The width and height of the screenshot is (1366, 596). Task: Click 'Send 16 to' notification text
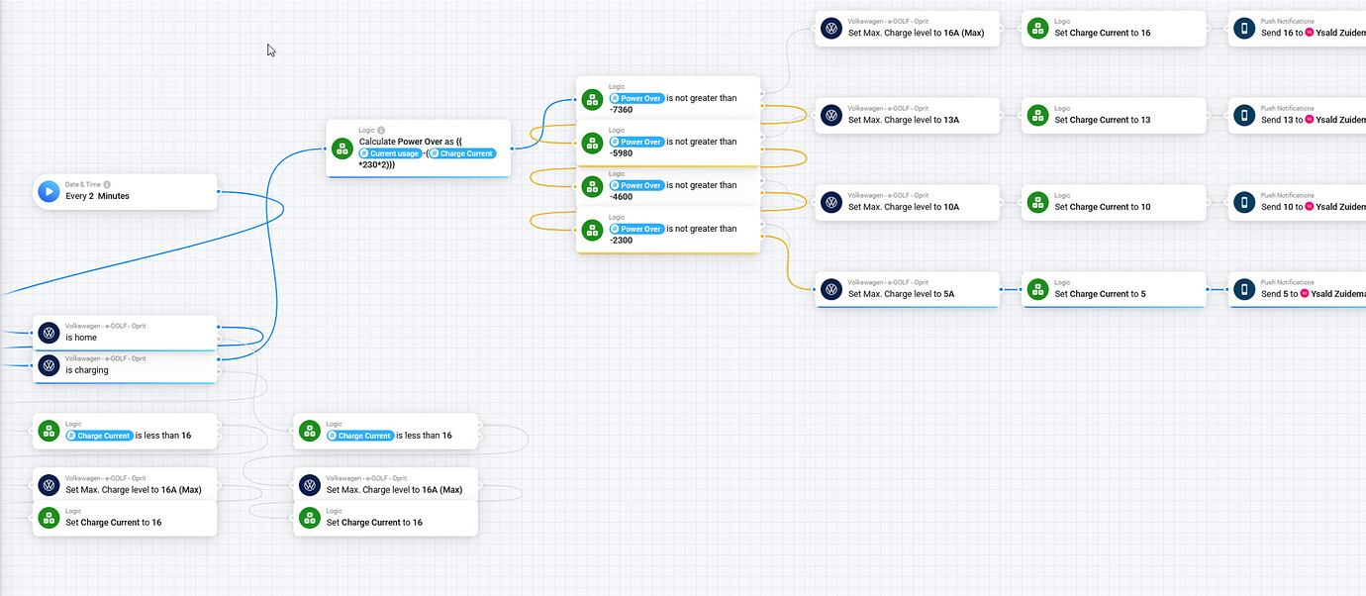pos(1282,33)
